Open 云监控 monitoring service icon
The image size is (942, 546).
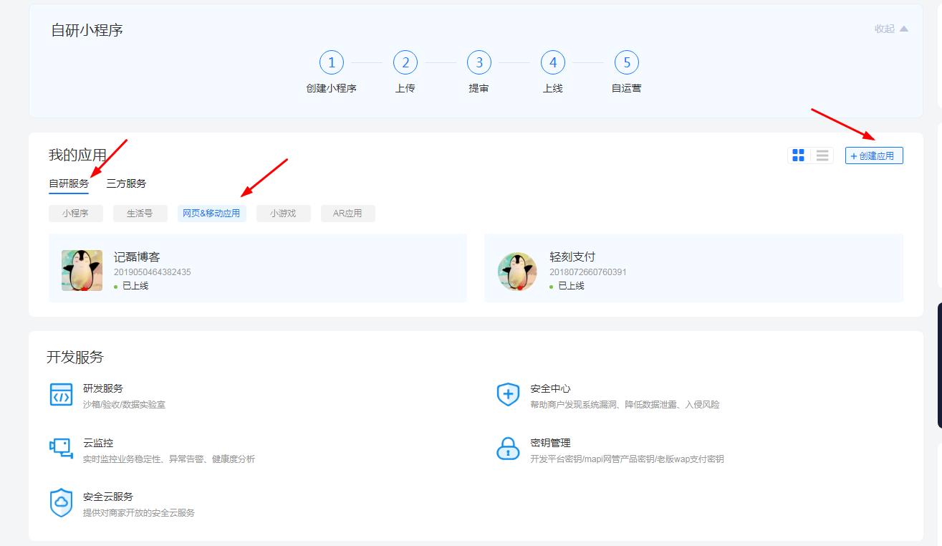[x=61, y=448]
